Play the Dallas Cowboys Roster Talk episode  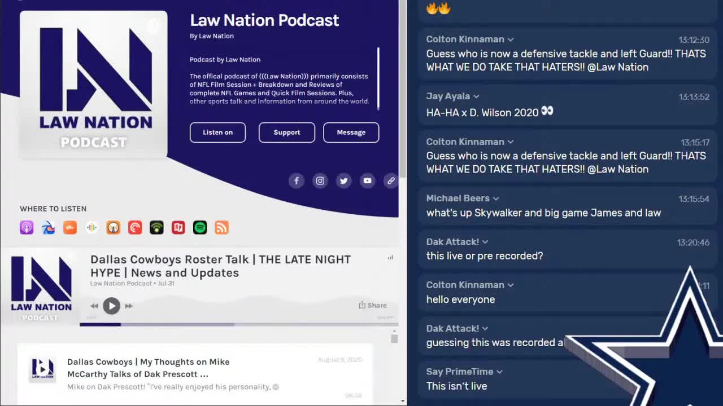click(x=112, y=306)
